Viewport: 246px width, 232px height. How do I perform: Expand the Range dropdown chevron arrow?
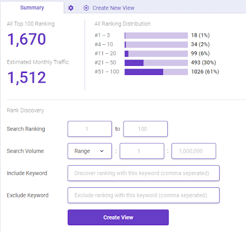coord(102,151)
